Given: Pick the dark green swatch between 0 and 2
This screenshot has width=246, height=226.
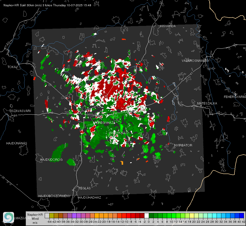Looking at the screenshot, I should tap(151, 215).
